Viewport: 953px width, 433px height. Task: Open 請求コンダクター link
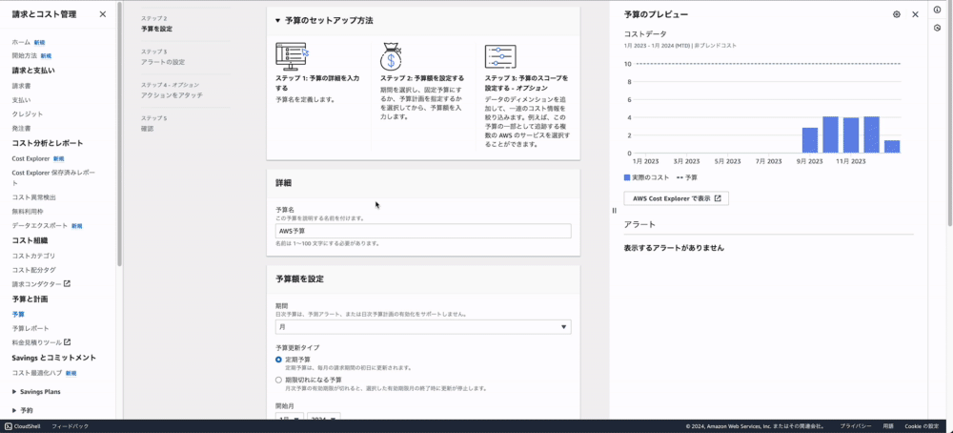click(x=36, y=283)
